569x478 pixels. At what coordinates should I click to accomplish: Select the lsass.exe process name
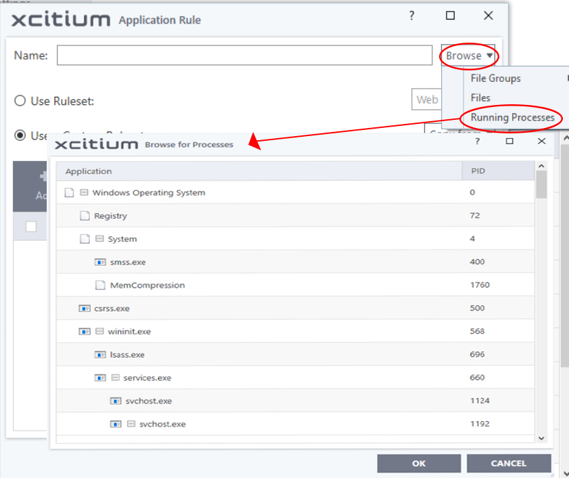(127, 355)
